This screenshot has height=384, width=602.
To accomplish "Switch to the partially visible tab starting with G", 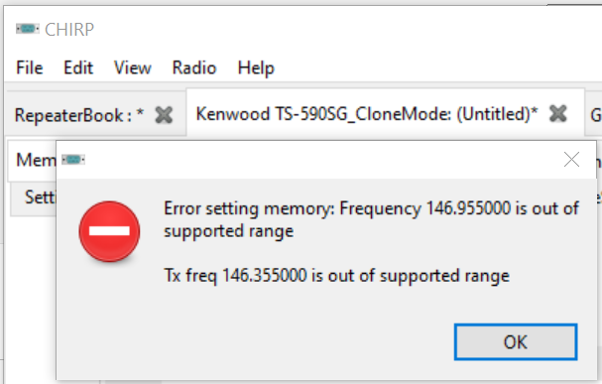I will click(x=595, y=114).
